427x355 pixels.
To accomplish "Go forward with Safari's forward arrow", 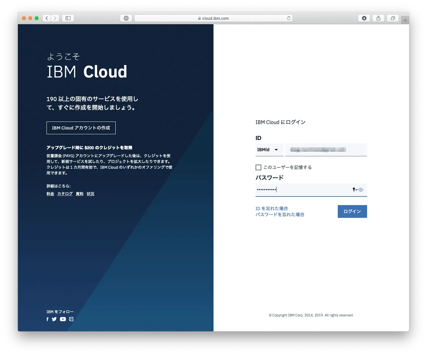I will (x=55, y=18).
